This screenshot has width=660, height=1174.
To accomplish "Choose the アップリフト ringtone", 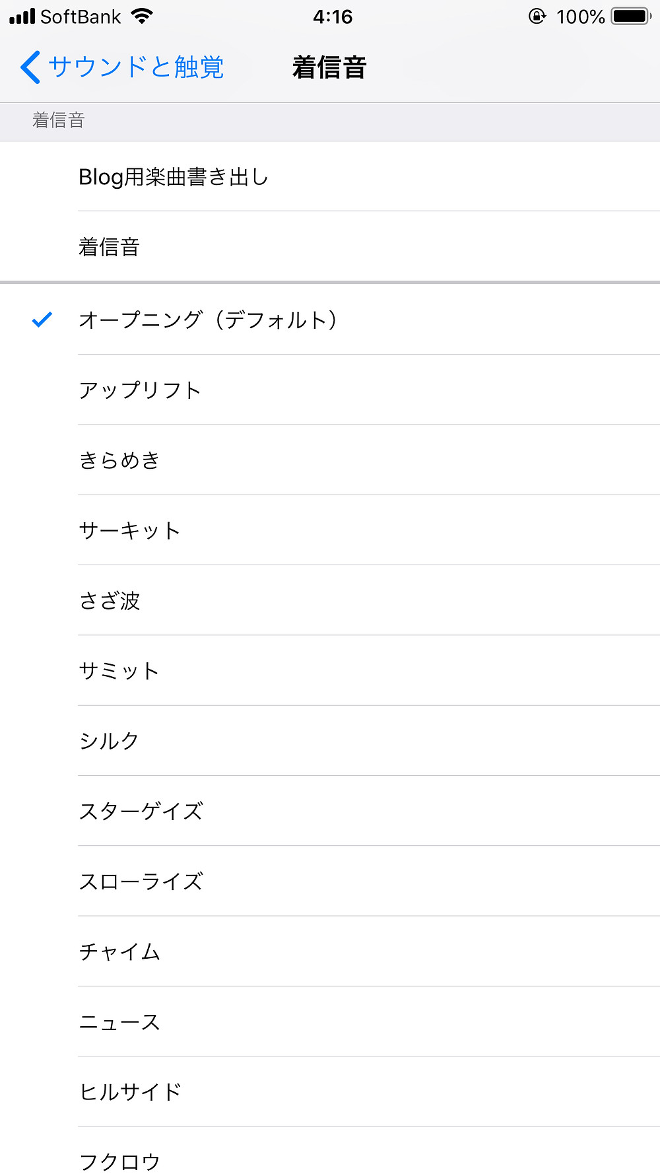I will (x=330, y=390).
